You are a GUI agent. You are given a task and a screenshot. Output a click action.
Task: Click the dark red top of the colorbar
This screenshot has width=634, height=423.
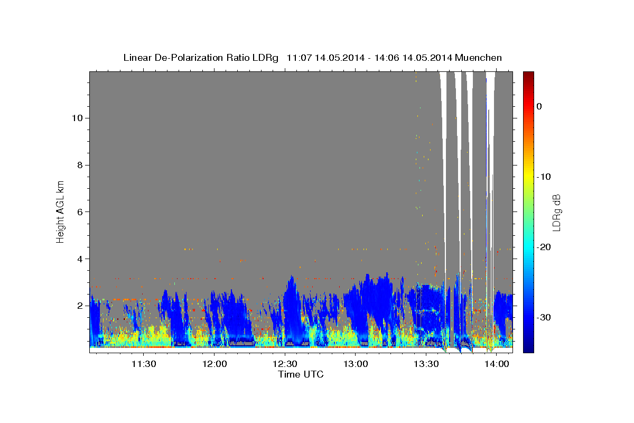pos(528,75)
